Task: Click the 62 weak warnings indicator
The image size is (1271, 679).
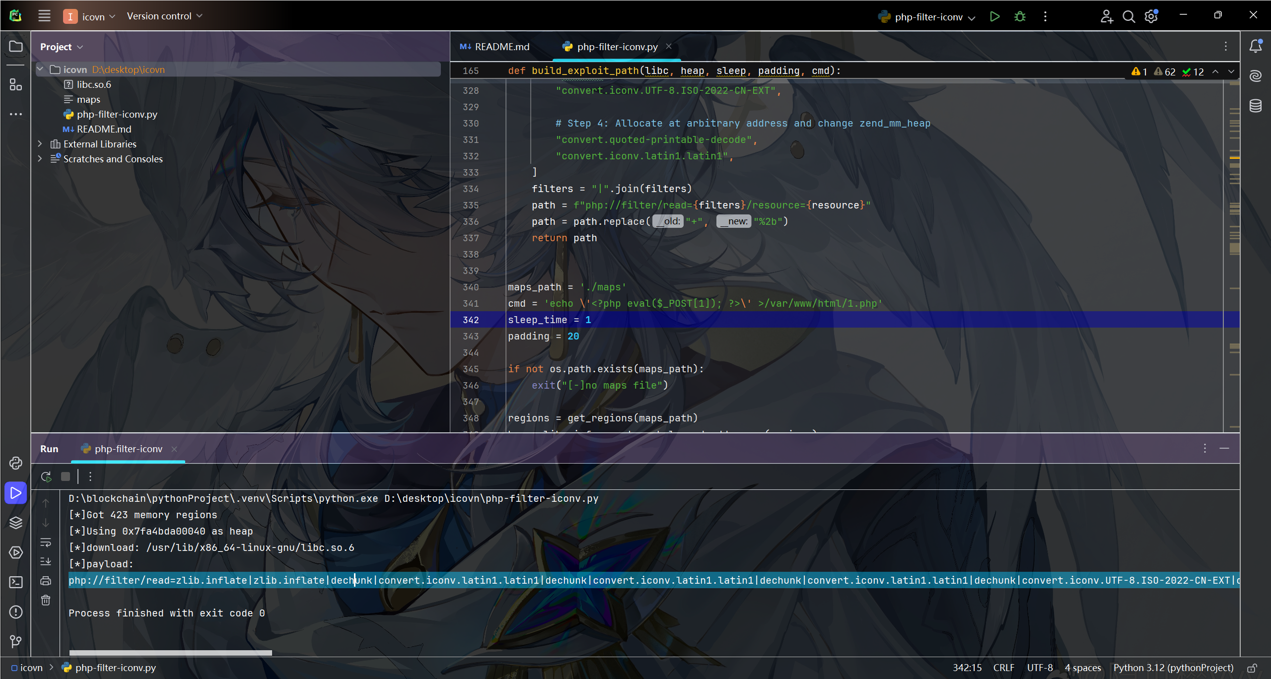Action: click(x=1164, y=71)
